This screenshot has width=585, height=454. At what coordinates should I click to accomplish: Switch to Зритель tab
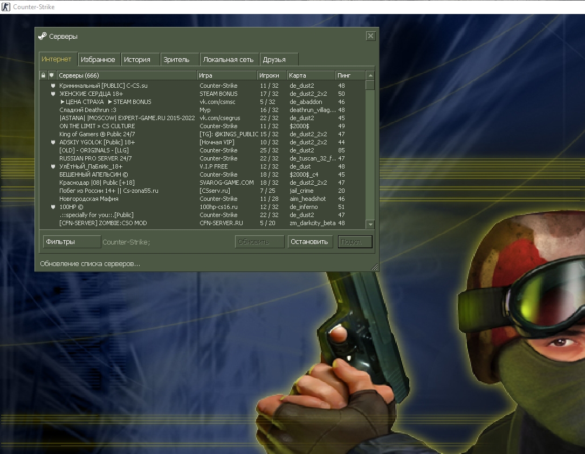coord(180,60)
